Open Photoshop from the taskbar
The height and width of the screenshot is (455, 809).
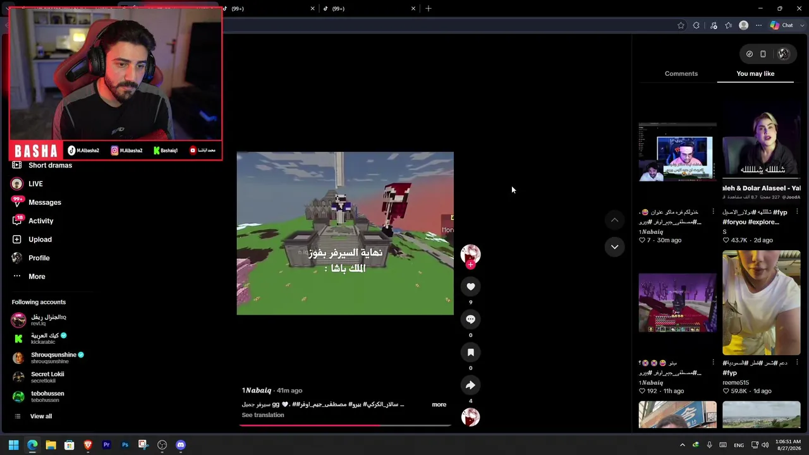click(x=125, y=445)
